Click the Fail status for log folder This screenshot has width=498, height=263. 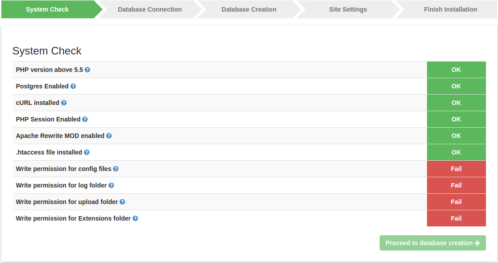pos(456,185)
